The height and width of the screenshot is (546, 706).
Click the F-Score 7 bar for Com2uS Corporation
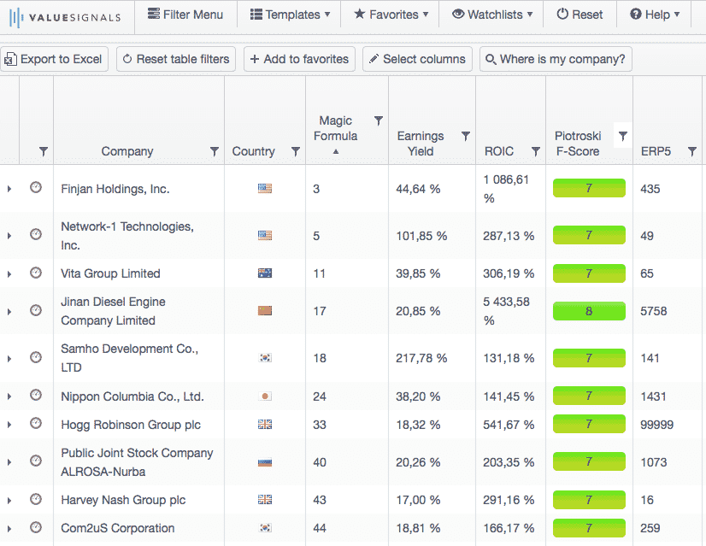(589, 528)
